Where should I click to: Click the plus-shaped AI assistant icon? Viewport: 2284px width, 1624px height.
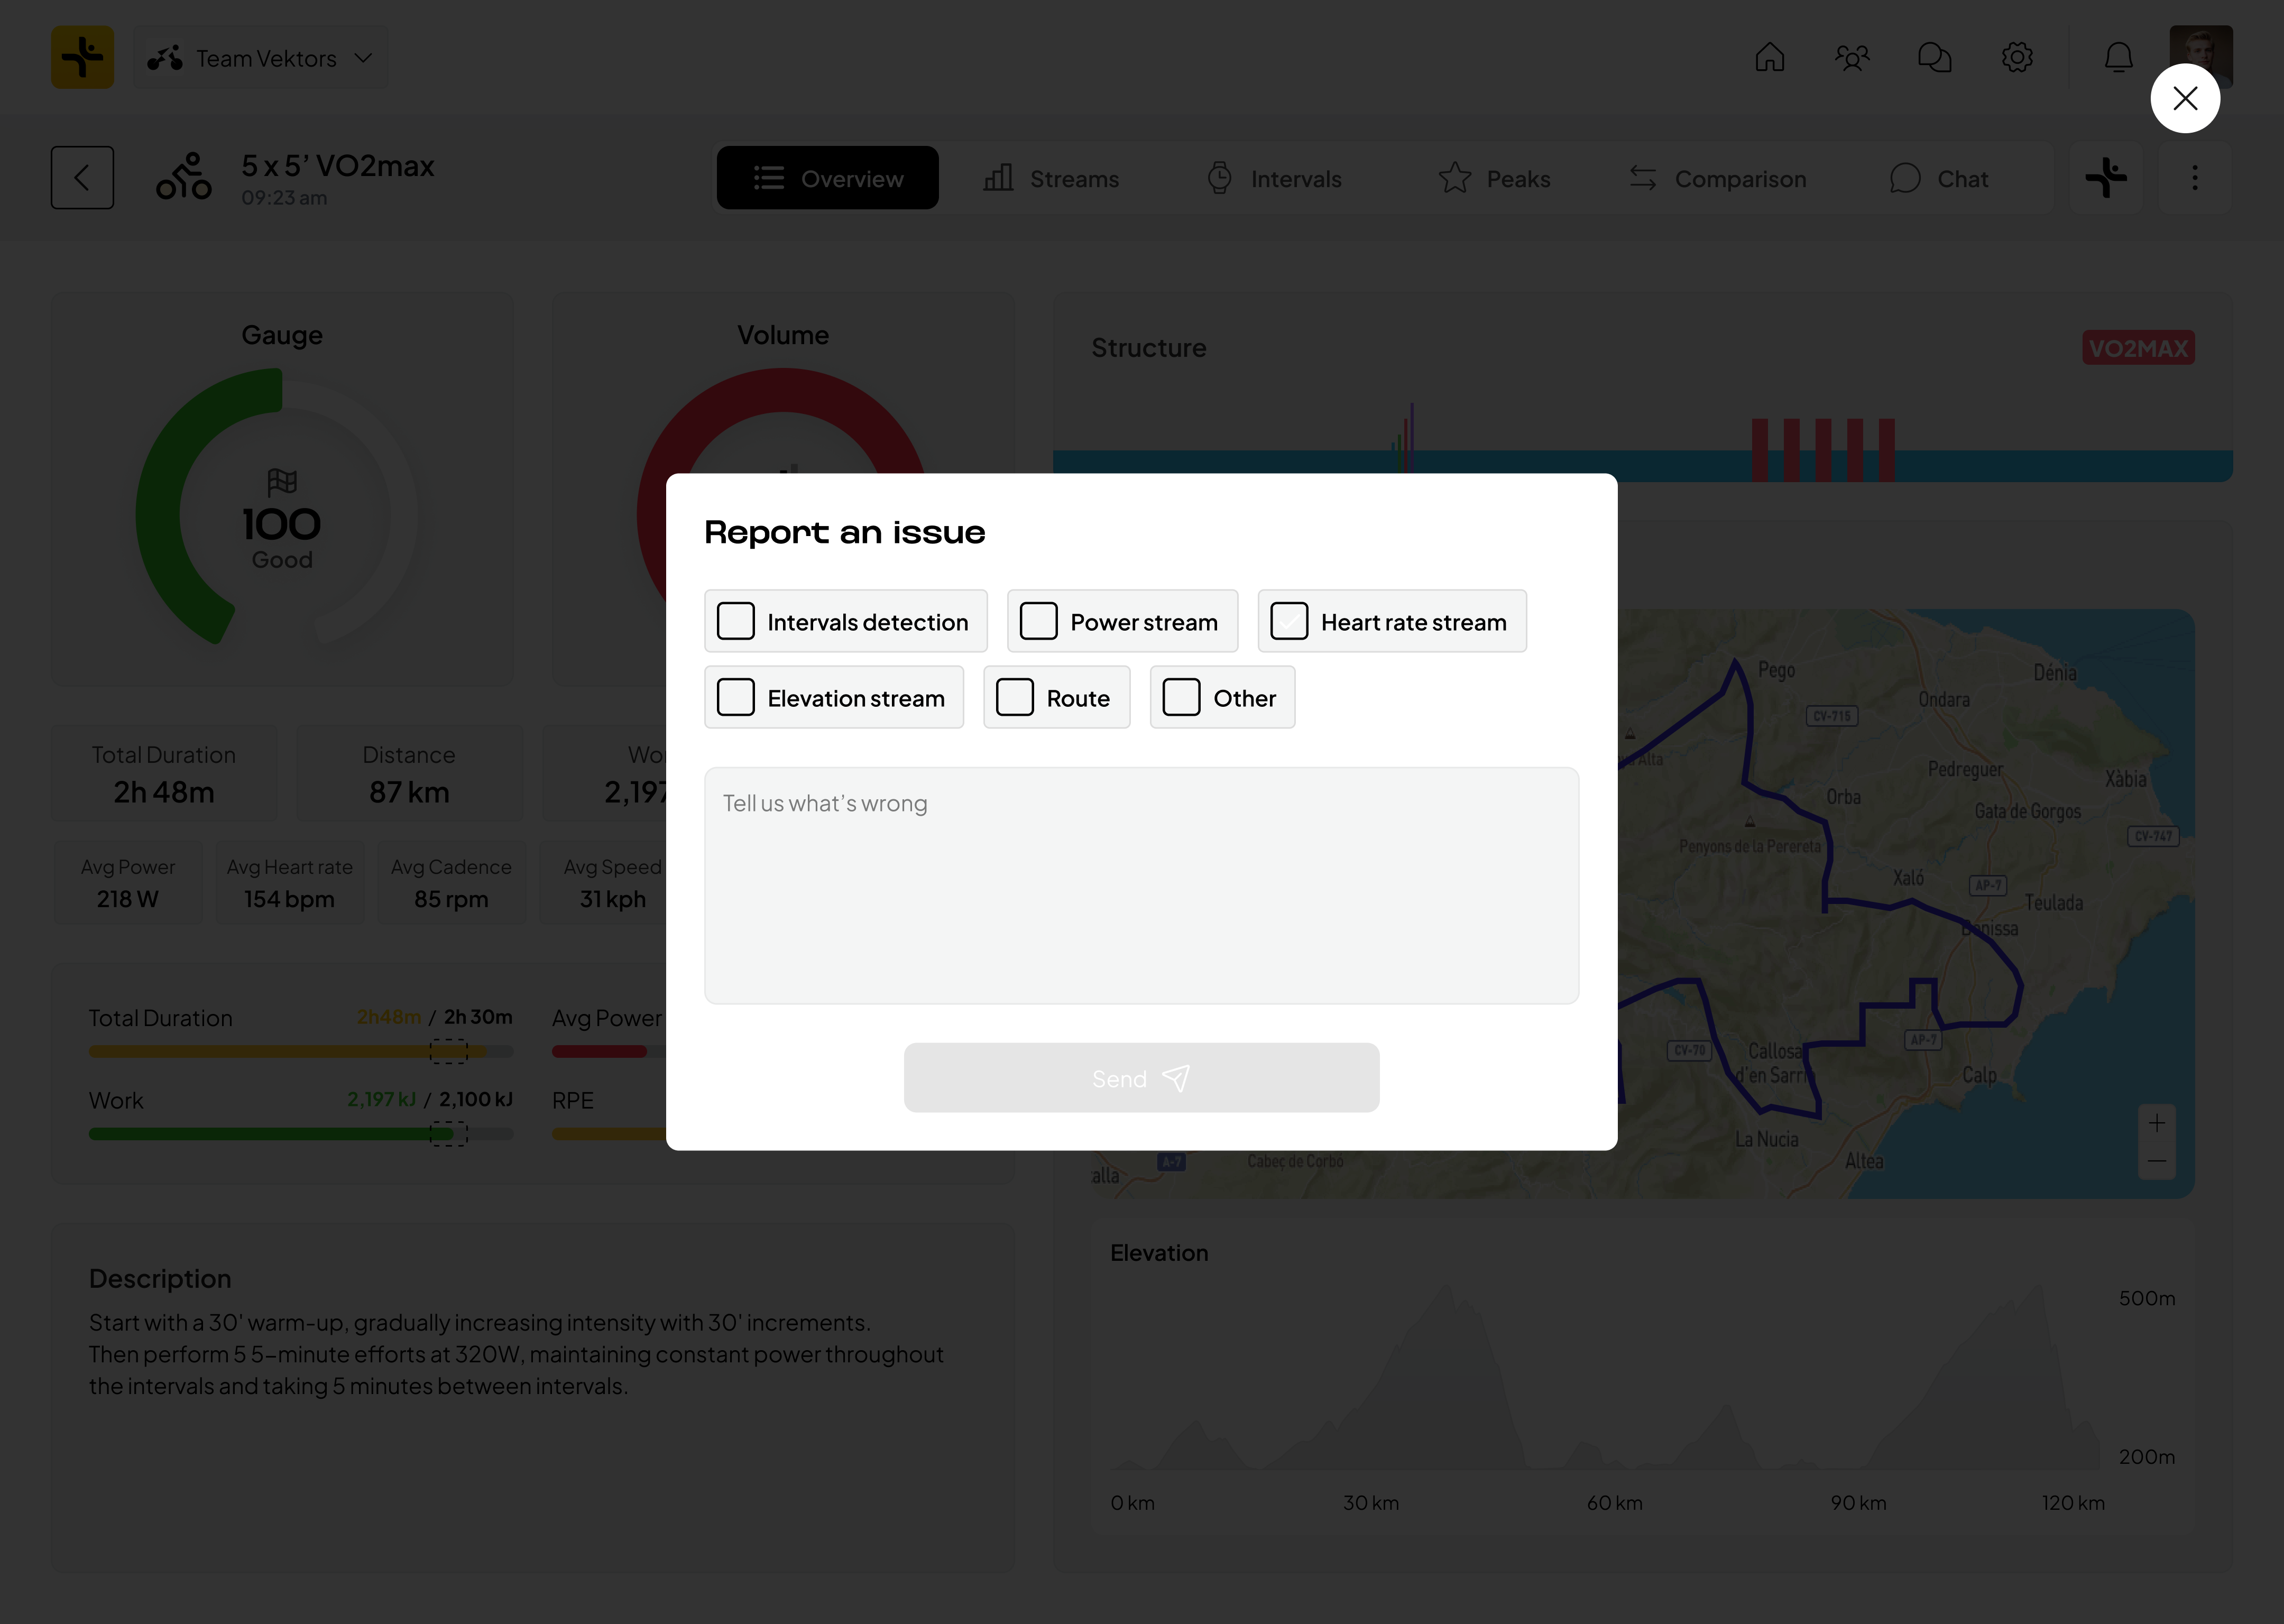(2106, 178)
